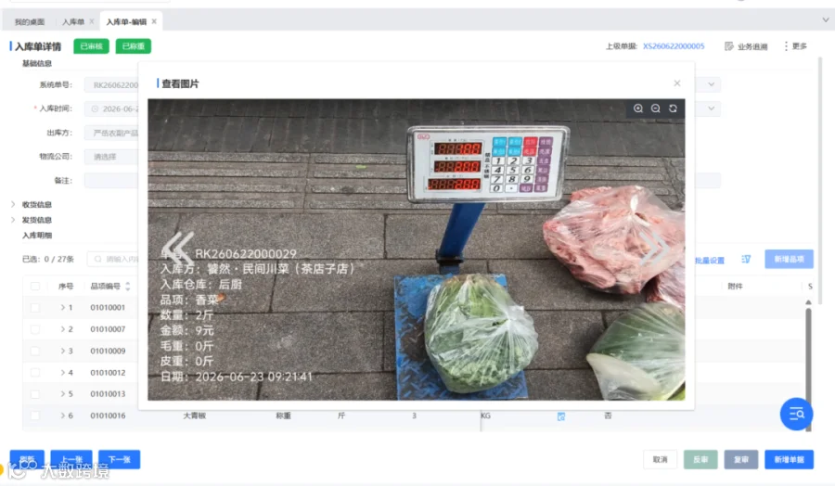This screenshot has height=486, width=835.
Task: Click item code 01010001
Action: pyautogui.click(x=108, y=308)
